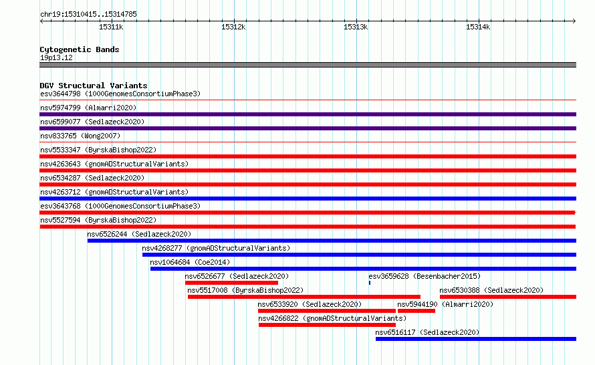Click the red bar under nsv5527594

(x=308, y=227)
